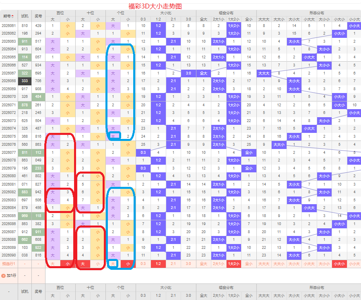The height and width of the screenshot is (300, 361).
Task: Toggle 十位 小 in the 预选行1 row
Action: tap(98, 264)
